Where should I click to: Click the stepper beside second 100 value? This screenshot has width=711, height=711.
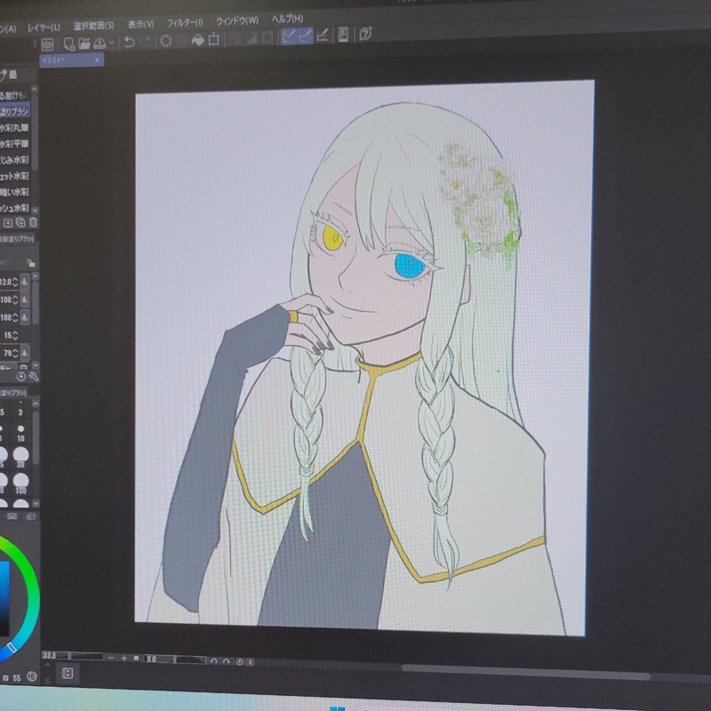point(15,317)
